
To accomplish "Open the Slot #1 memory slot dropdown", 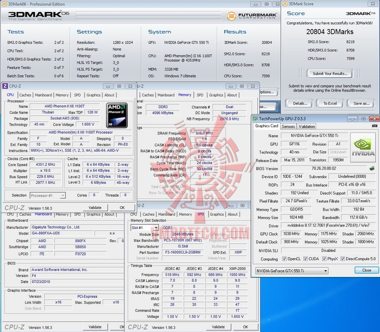I will click(145, 227).
